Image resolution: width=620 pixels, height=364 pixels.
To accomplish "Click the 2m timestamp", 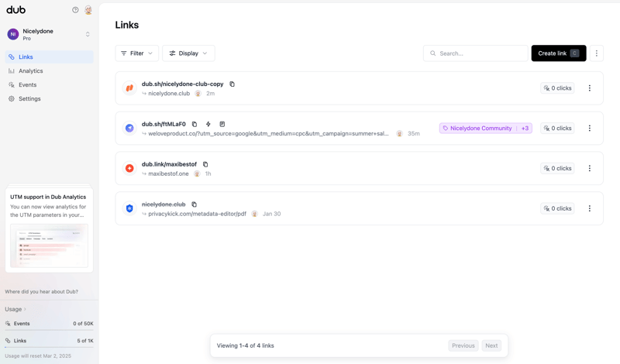I will click(x=210, y=93).
